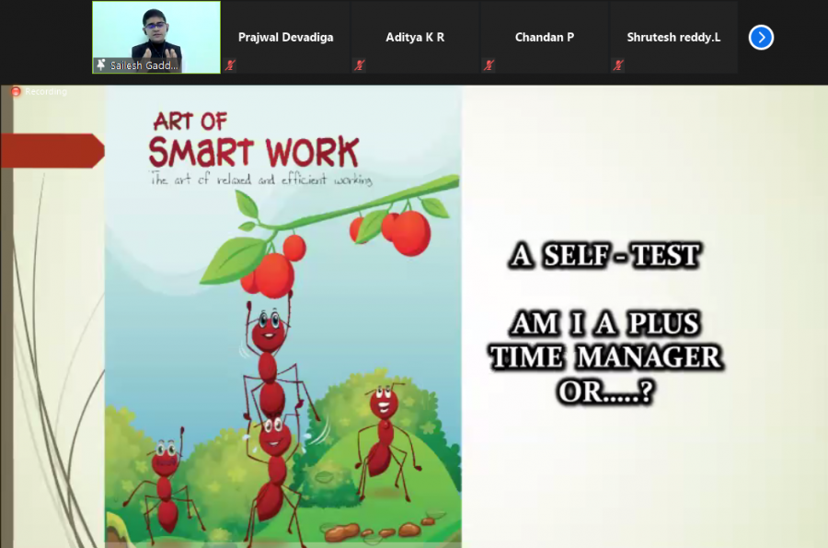Click the red arrow shape on slide edge
This screenshot has width=828, height=548.
(x=52, y=150)
